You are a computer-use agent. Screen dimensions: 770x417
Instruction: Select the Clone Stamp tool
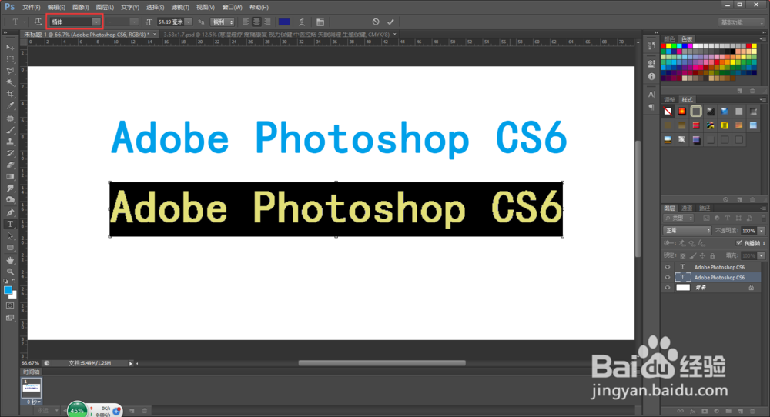[x=10, y=142]
